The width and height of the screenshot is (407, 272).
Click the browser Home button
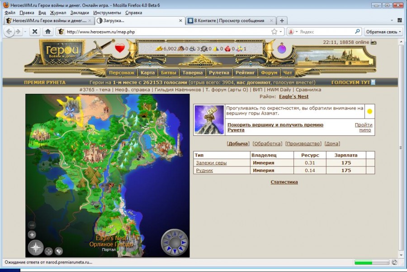tap(48, 32)
